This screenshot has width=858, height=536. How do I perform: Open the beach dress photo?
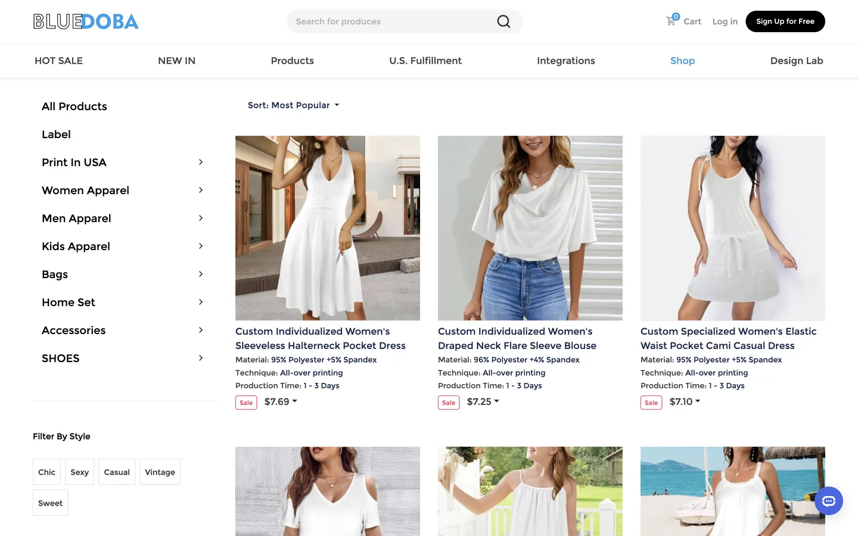click(733, 491)
